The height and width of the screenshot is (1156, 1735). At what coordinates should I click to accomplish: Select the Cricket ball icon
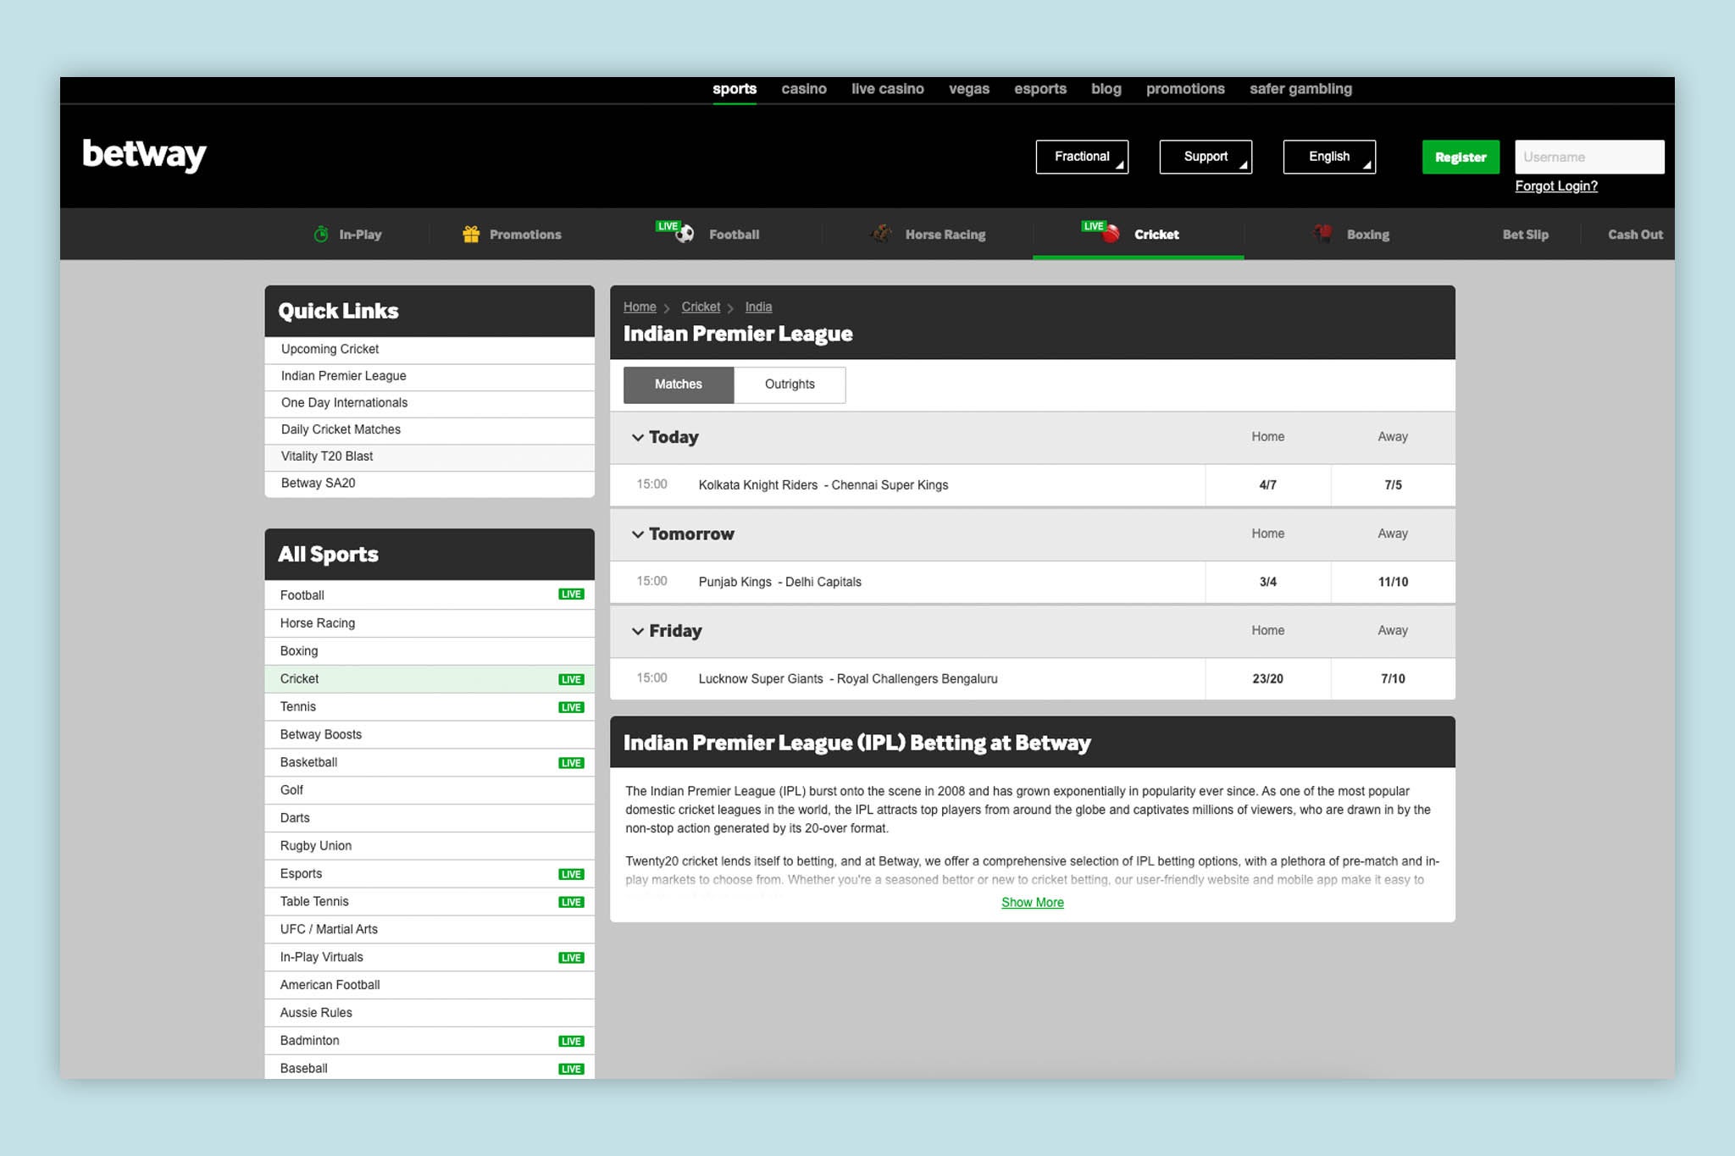pos(1109,235)
